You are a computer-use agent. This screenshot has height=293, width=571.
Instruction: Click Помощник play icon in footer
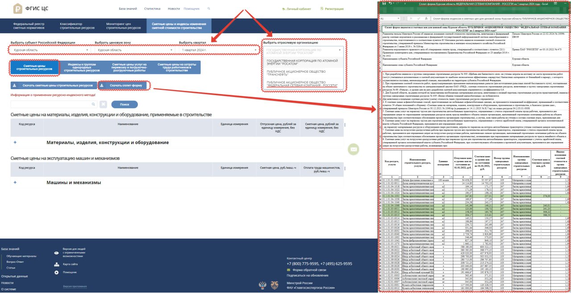[57, 272]
